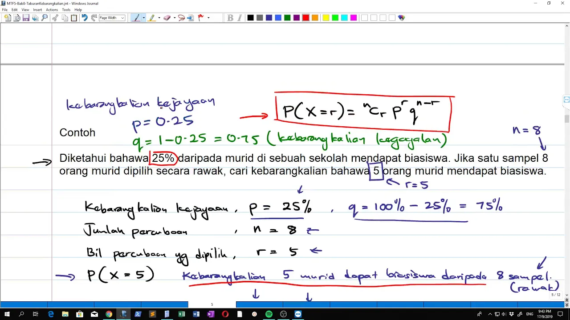Redo the last undone action

coord(94,18)
